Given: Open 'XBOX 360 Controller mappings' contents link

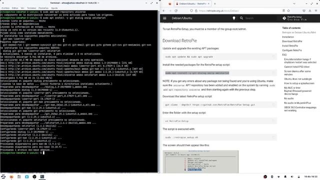Looking at the screenshot, I should pyautogui.click(x=300, y=109).
